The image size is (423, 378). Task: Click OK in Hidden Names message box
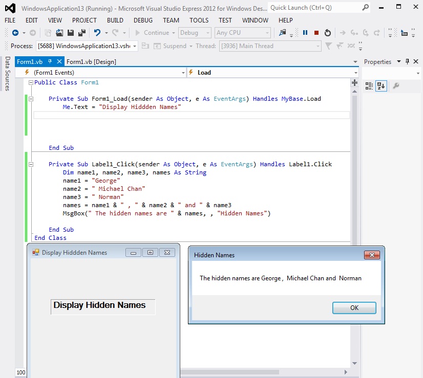click(x=354, y=308)
